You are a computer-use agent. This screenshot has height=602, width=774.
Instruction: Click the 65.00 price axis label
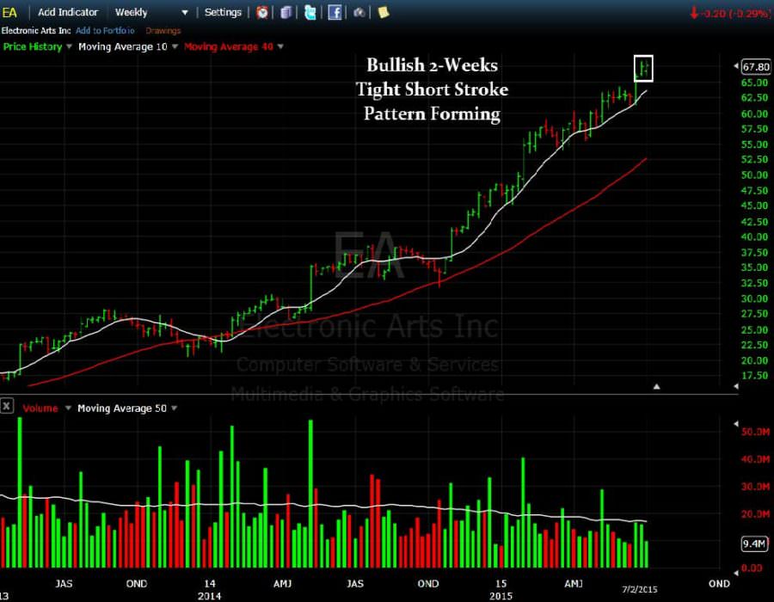point(755,83)
